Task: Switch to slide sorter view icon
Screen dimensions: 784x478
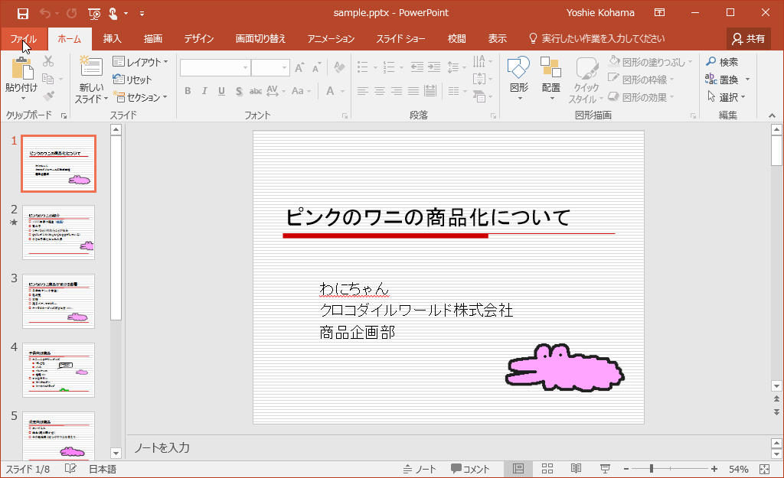Action: pos(547,469)
